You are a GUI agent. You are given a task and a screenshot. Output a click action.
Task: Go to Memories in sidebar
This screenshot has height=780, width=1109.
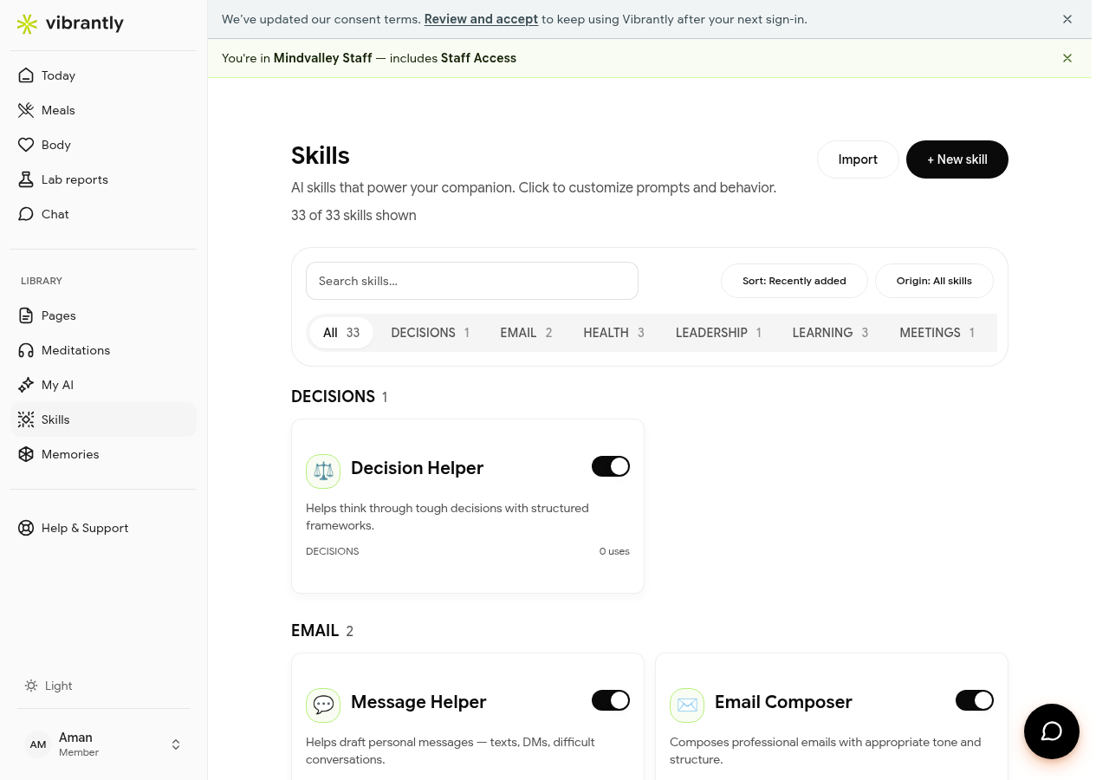103,454
